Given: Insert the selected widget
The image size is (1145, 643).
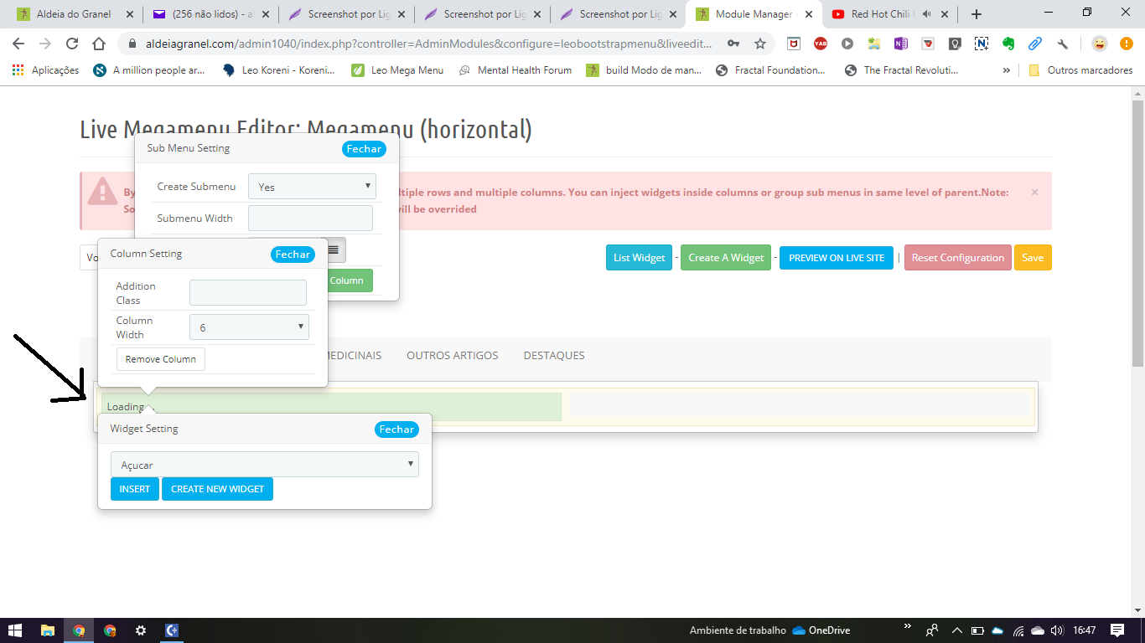Looking at the screenshot, I should pos(135,489).
